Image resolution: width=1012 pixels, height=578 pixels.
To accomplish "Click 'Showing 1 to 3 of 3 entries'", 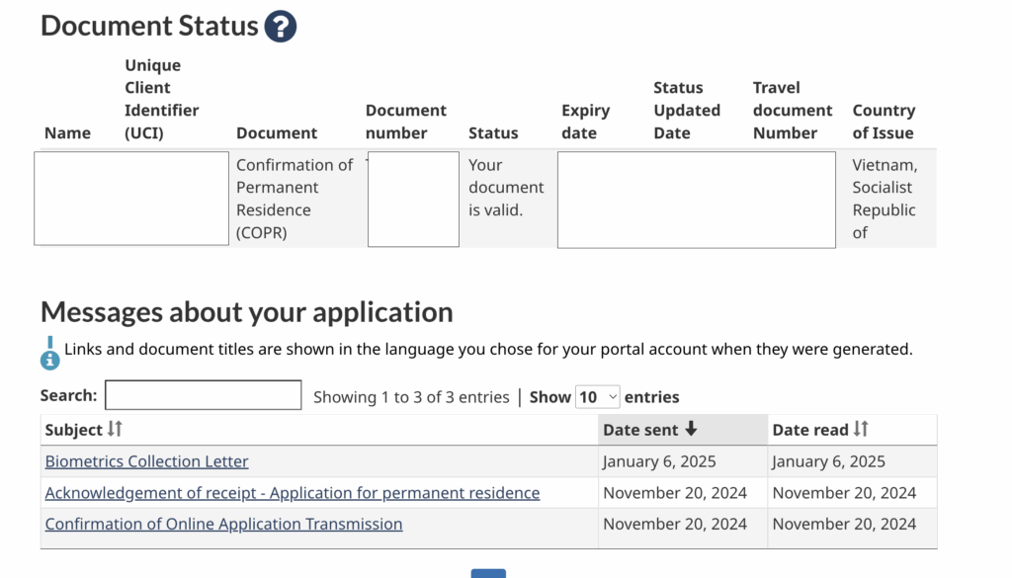I will [x=411, y=397].
